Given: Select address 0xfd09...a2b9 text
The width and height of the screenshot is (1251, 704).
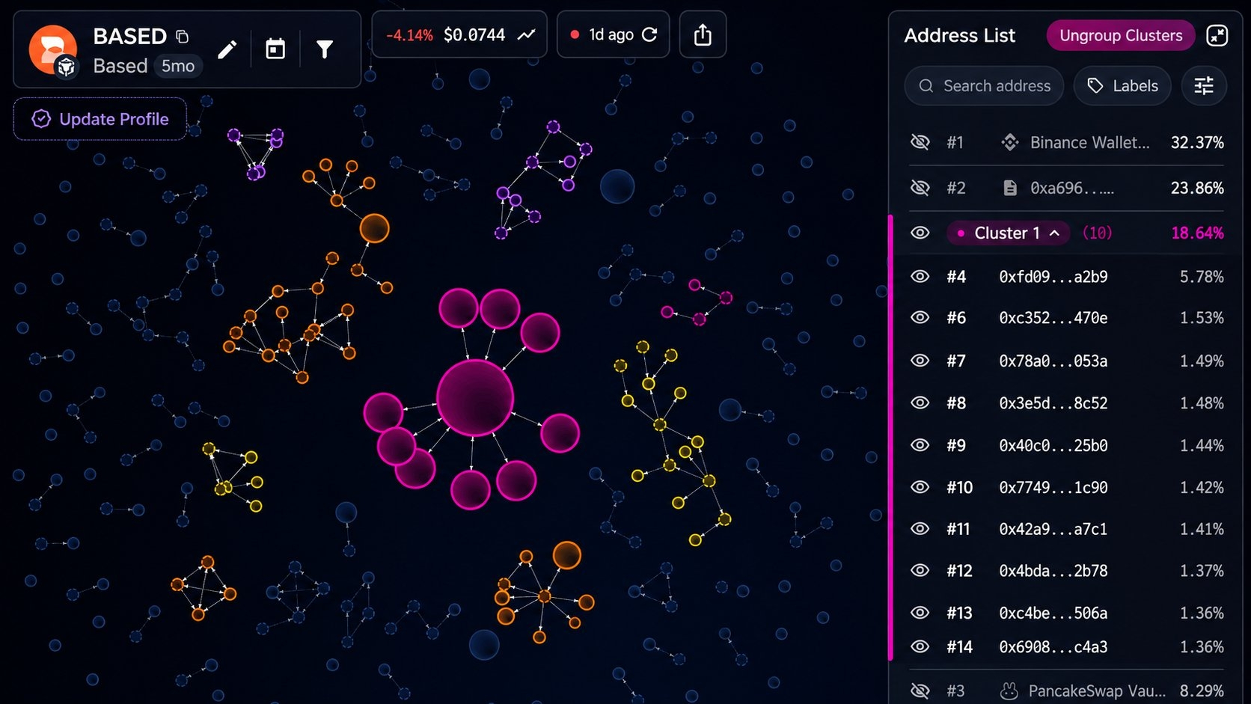Looking at the screenshot, I should tap(1053, 277).
